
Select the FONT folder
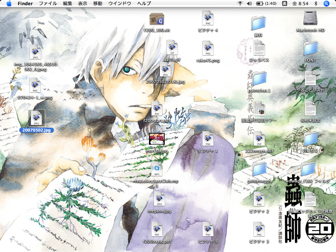click(x=310, y=48)
